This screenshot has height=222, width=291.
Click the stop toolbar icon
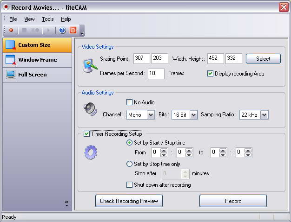point(24,30)
